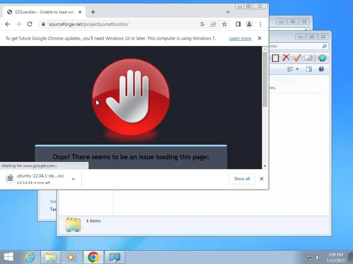Expand the views dropdown arrow in Explorer

[x=297, y=69]
